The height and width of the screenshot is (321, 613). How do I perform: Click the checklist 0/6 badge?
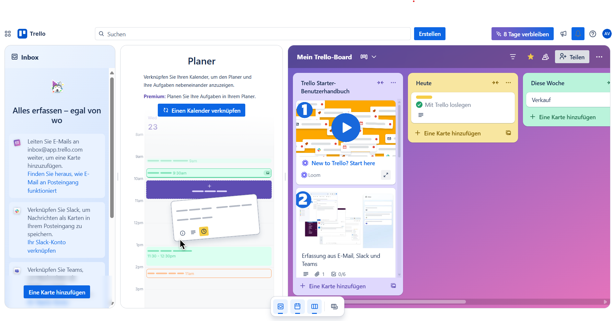(x=339, y=274)
